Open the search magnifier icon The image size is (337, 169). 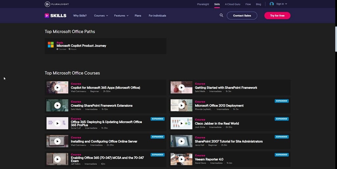(x=221, y=15)
